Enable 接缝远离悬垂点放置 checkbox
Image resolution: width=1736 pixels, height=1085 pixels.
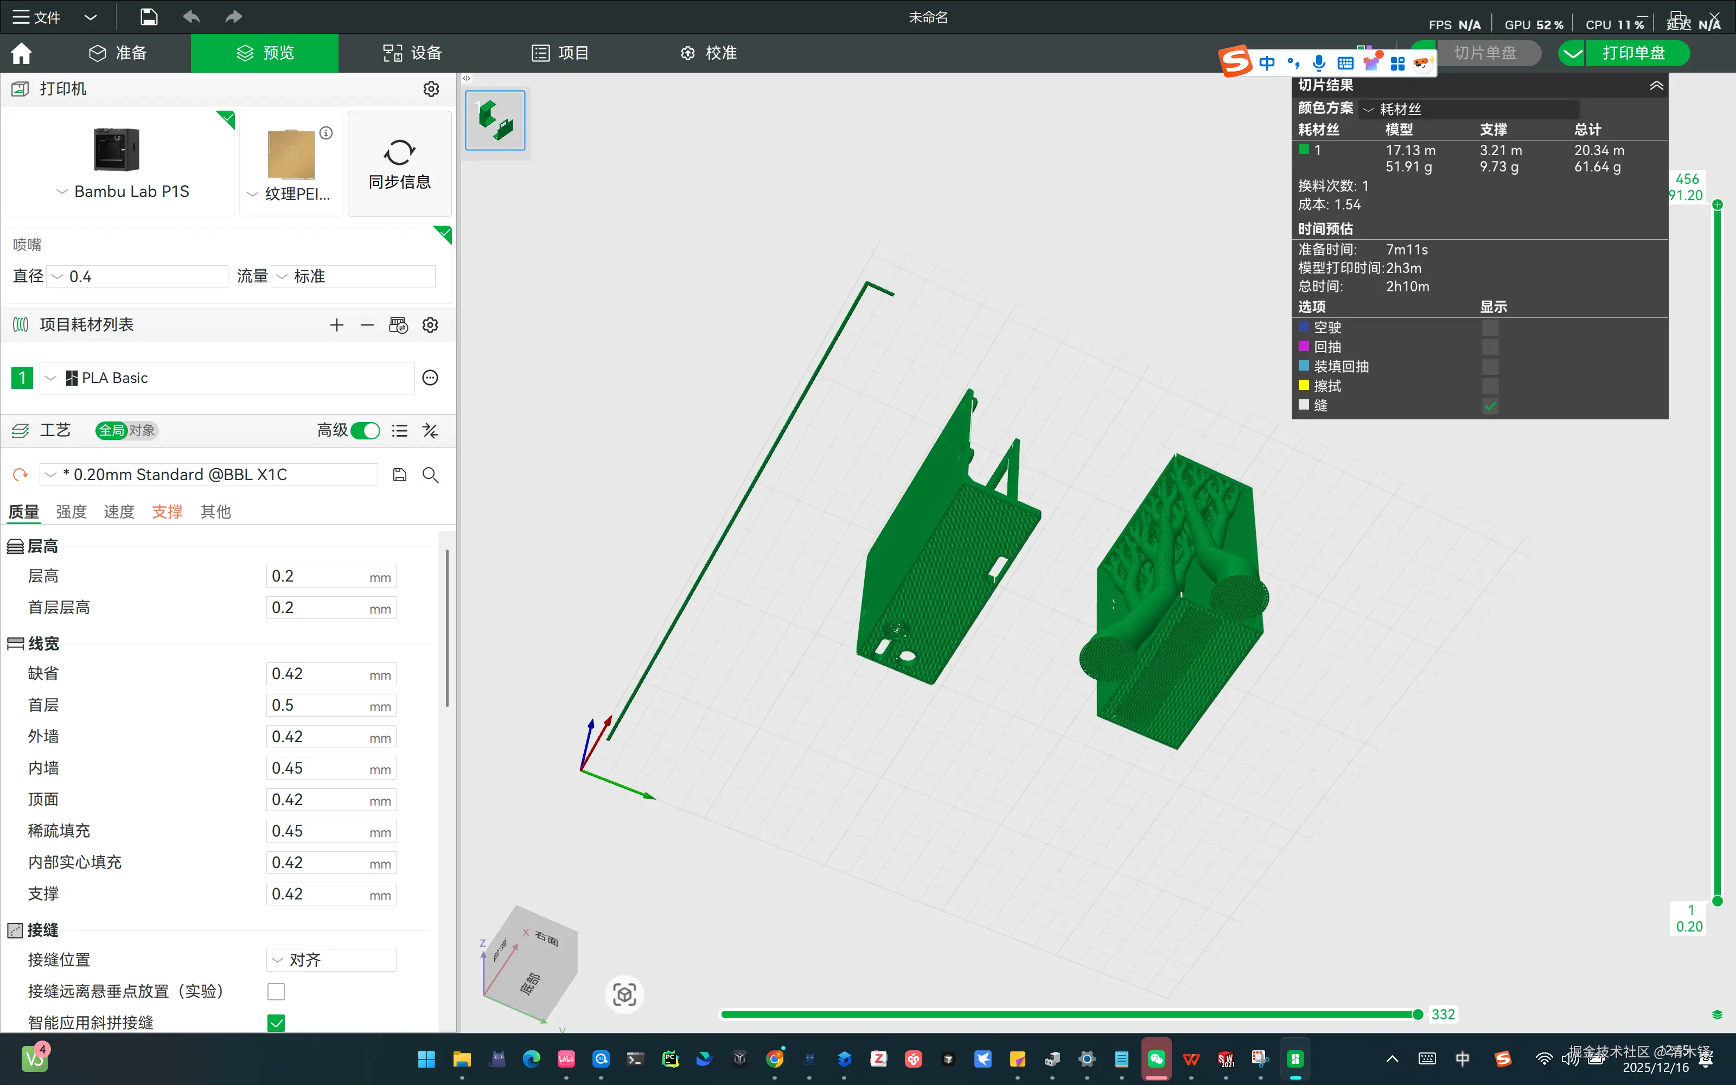pos(276,992)
